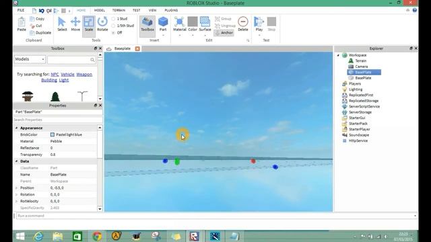Expand the Position property
Viewport: 431px width, 242px height.
[16, 188]
